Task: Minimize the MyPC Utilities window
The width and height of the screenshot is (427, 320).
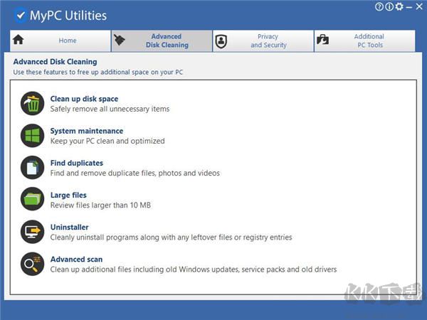Action: pyautogui.click(x=409, y=7)
